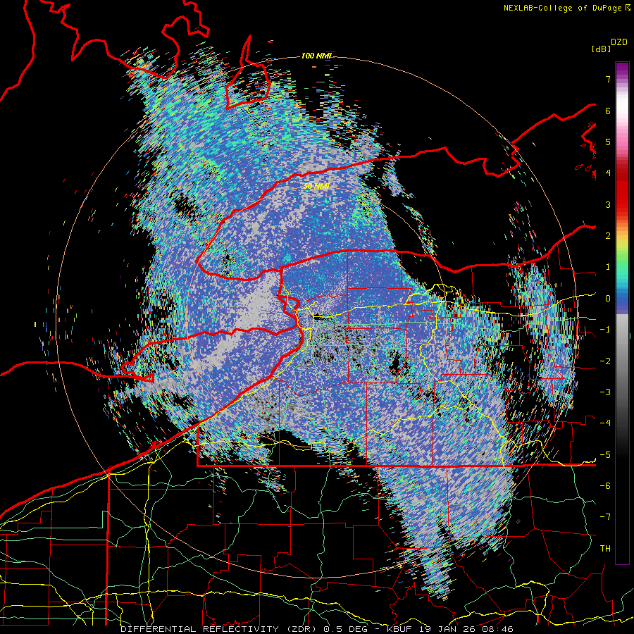Click the 7 value on the color scale

click(x=608, y=79)
